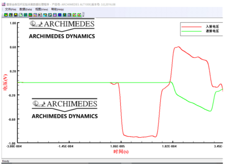Click the green pencil icon labeled 2

click(74, 15)
